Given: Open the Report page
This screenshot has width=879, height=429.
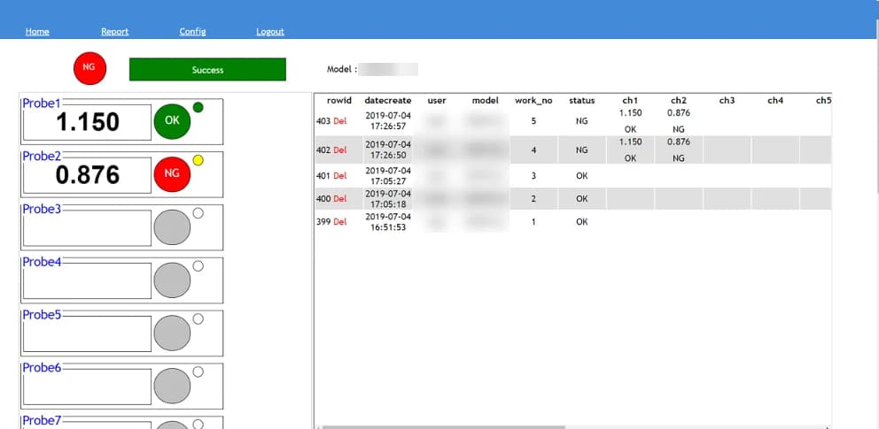Looking at the screenshot, I should (115, 32).
